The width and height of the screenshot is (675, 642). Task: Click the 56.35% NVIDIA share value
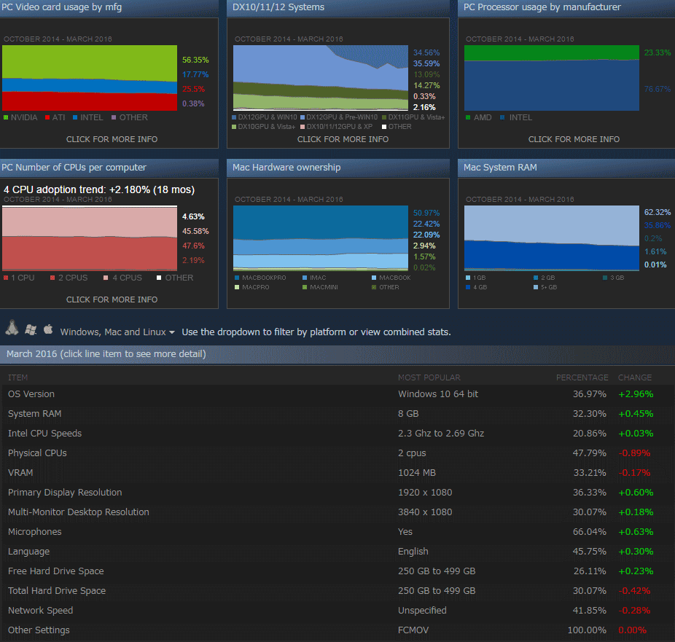(195, 60)
